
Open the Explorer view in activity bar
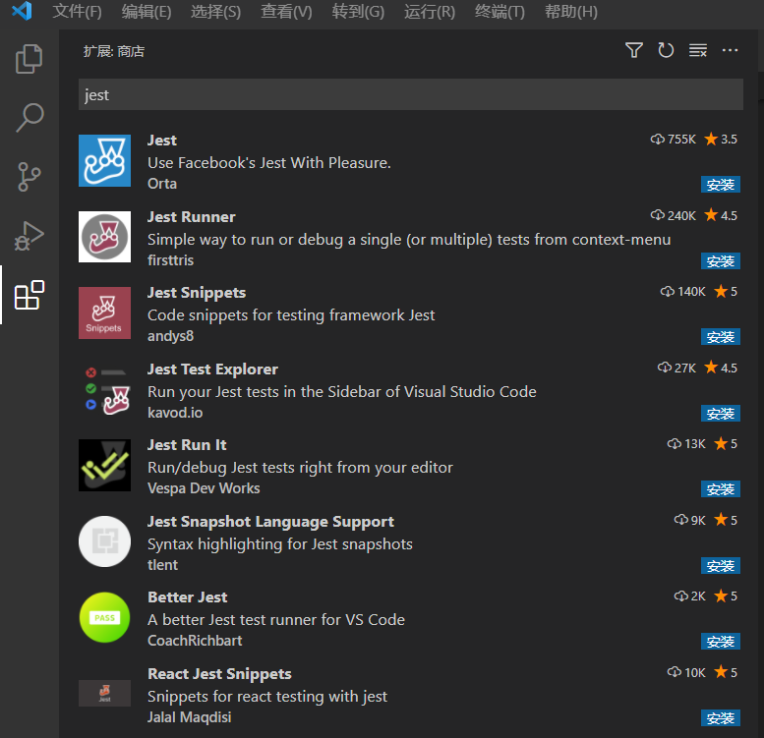[x=29, y=59]
